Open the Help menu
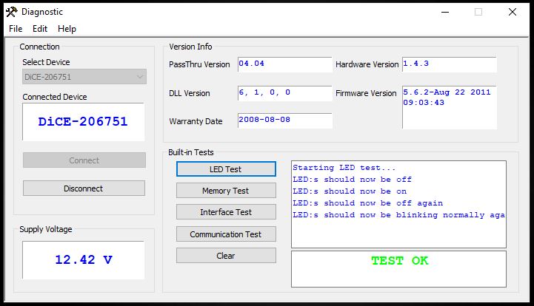The image size is (534, 306). pyautogui.click(x=67, y=29)
